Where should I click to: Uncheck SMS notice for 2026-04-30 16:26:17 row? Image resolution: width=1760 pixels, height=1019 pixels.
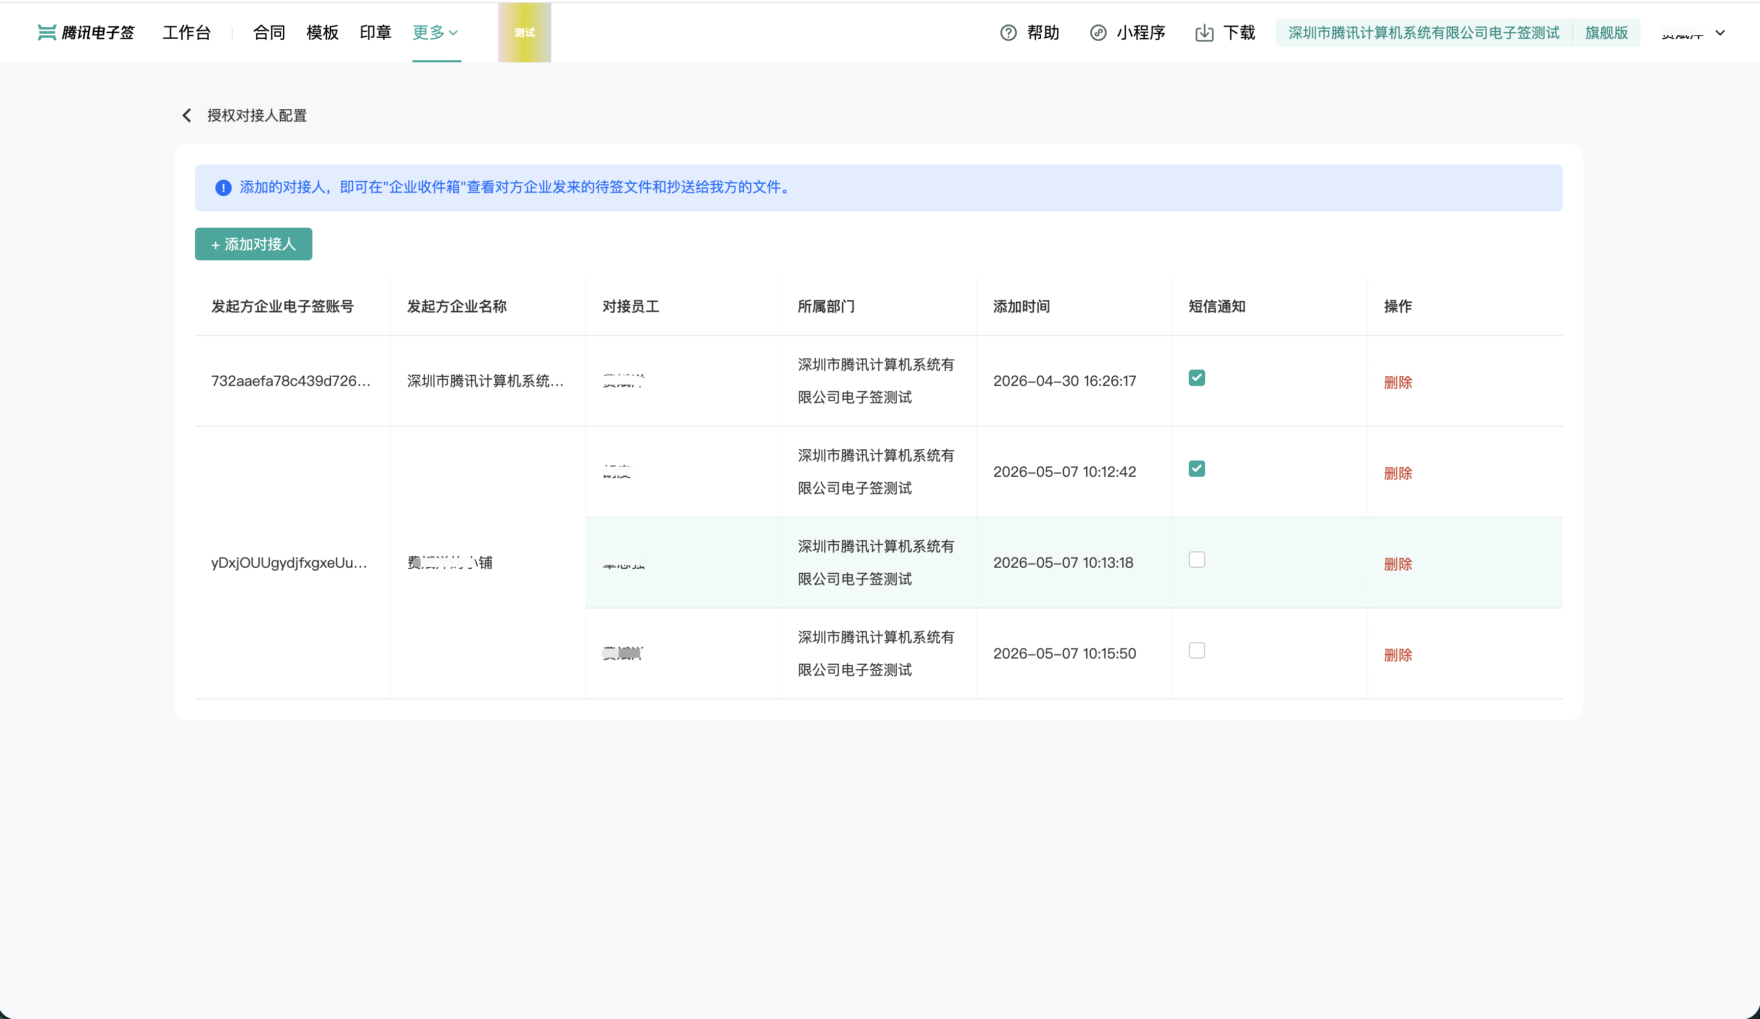(x=1196, y=378)
